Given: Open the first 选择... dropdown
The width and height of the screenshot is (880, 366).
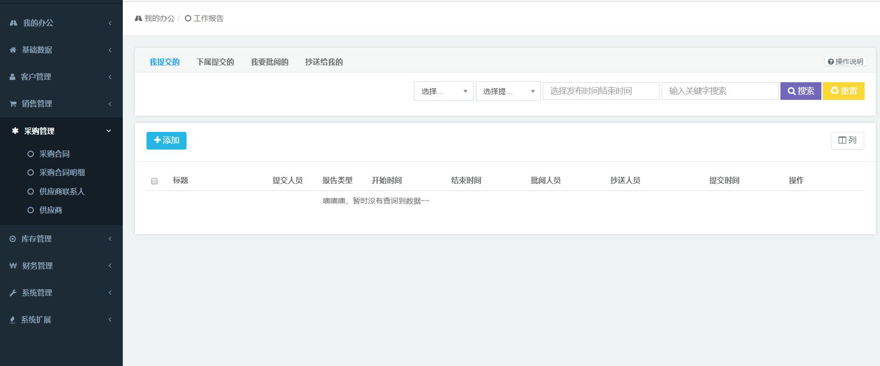Looking at the screenshot, I should tap(444, 91).
